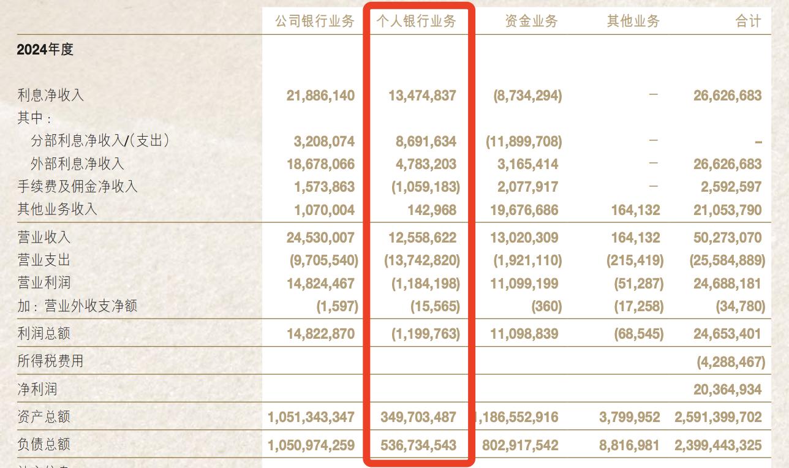Click the 其他业务 column header
This screenshot has height=468, width=789.
[x=633, y=21]
